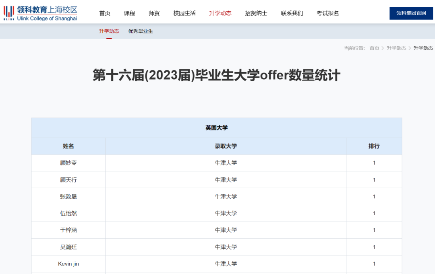435x274 pixels.
Task: Click the 排行 column header
Action: (x=374, y=146)
